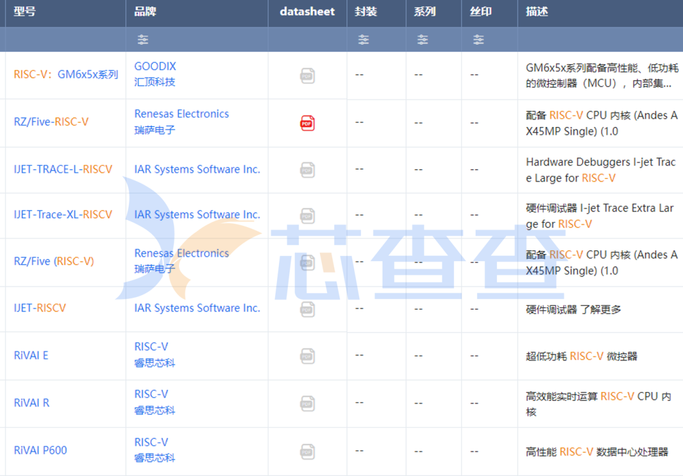Click the PDF icon for RiVAI P600

click(x=307, y=451)
